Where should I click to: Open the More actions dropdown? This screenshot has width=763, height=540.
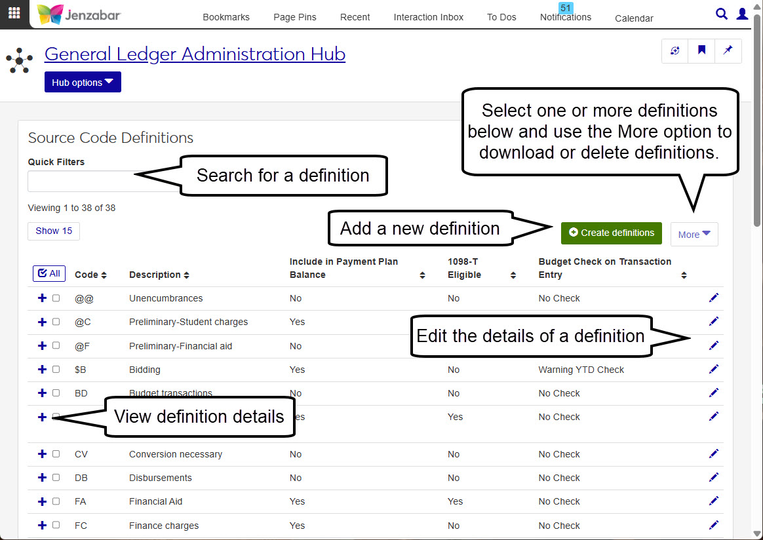[x=694, y=234]
